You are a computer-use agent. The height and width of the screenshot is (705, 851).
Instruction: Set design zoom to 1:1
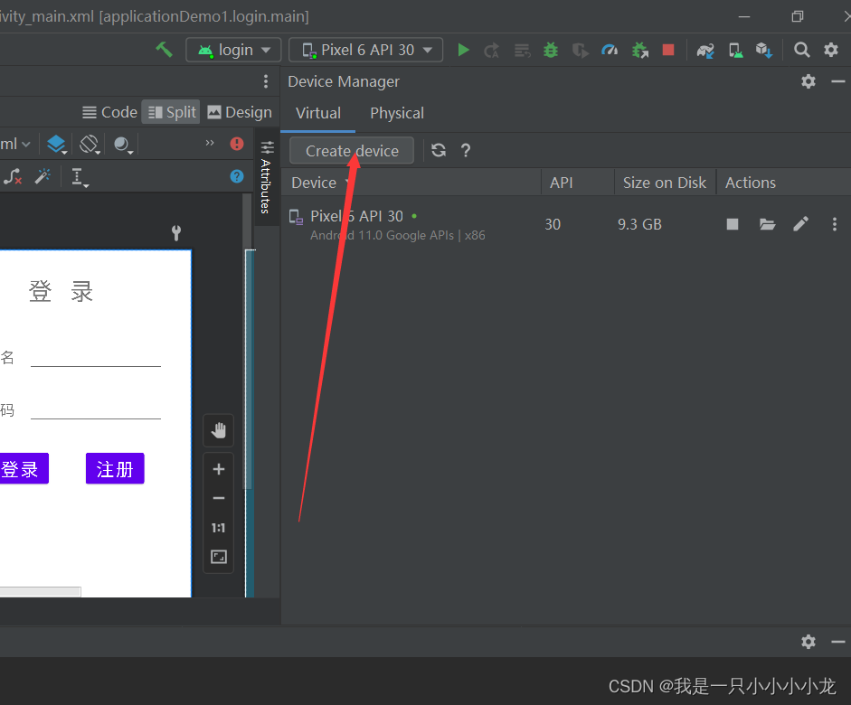tap(218, 528)
